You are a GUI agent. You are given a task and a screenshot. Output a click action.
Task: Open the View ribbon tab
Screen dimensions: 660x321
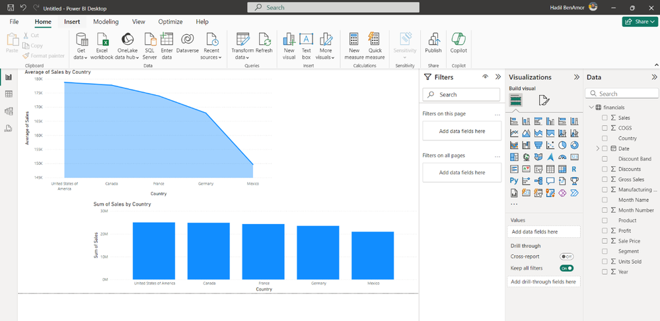click(139, 22)
